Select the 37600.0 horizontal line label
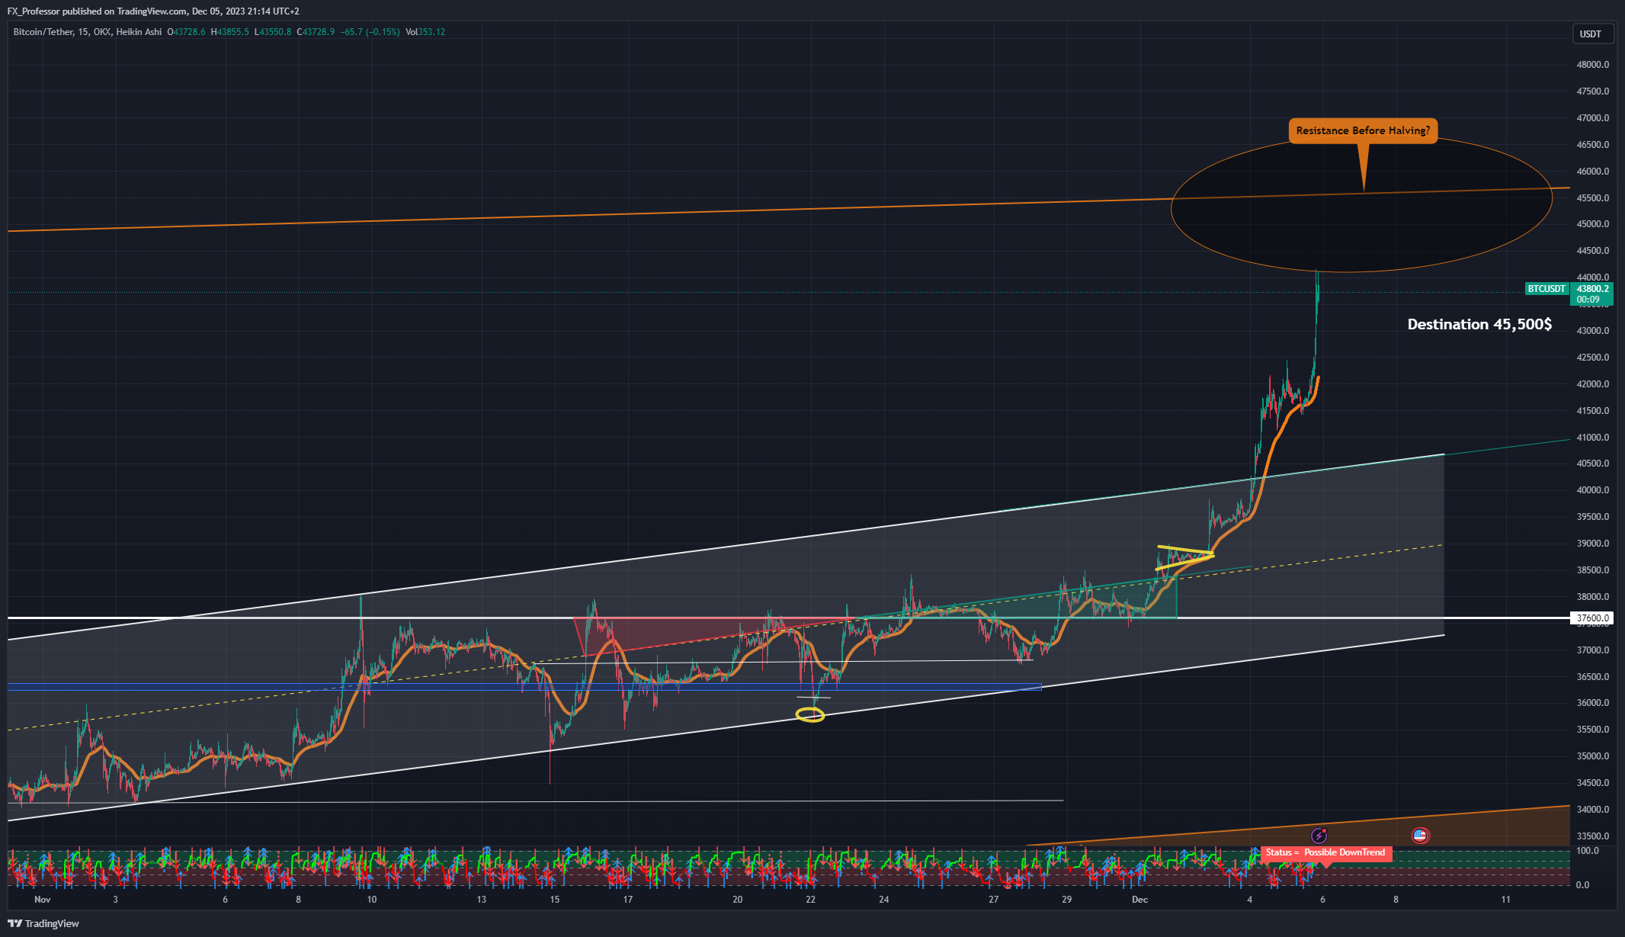Image resolution: width=1625 pixels, height=937 pixels. [1592, 618]
